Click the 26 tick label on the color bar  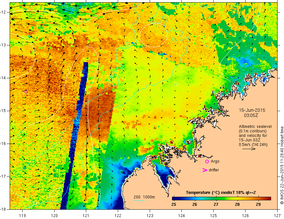tap(195, 205)
